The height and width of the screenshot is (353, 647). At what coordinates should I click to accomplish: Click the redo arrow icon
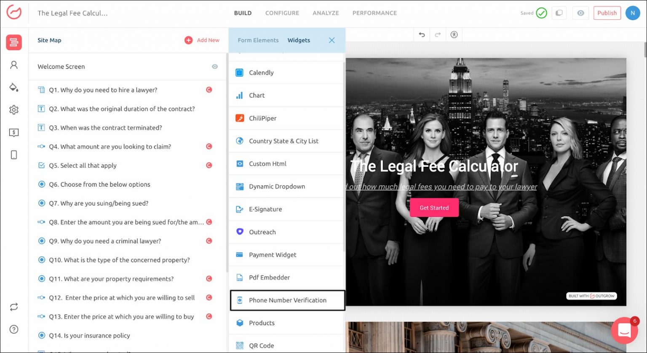point(438,35)
